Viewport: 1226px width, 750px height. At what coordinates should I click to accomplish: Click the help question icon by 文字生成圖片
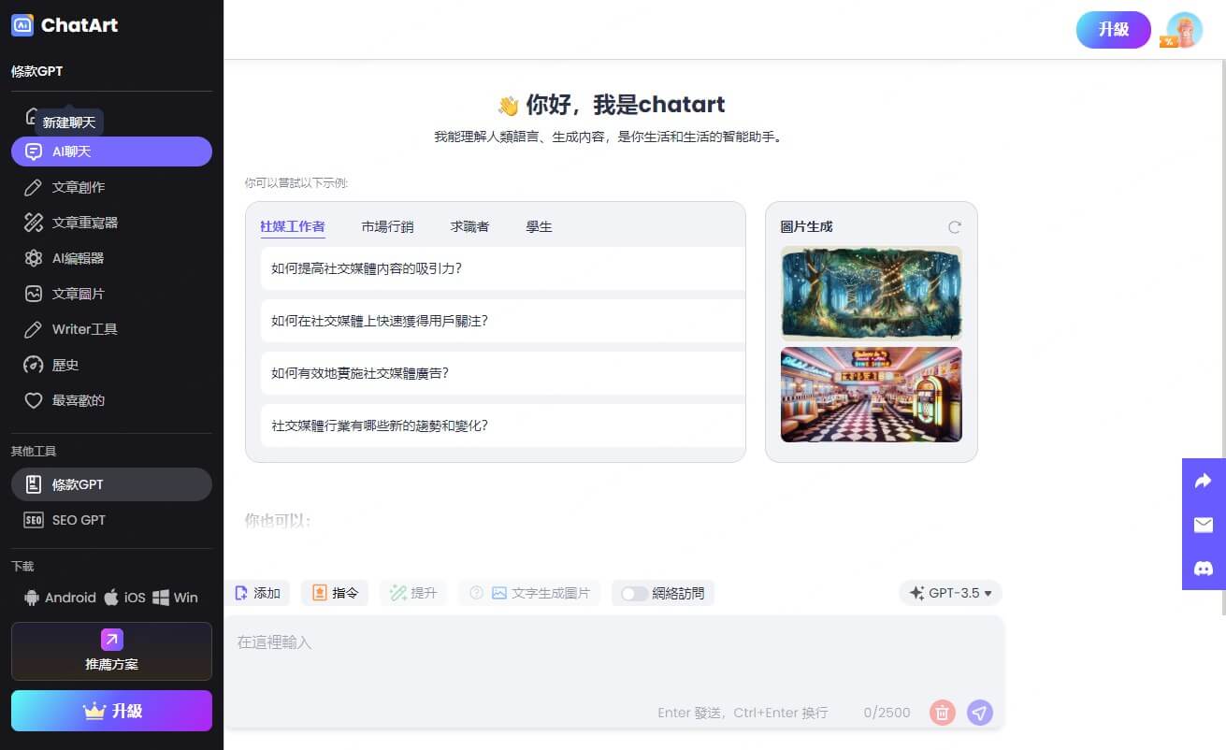[x=476, y=593]
